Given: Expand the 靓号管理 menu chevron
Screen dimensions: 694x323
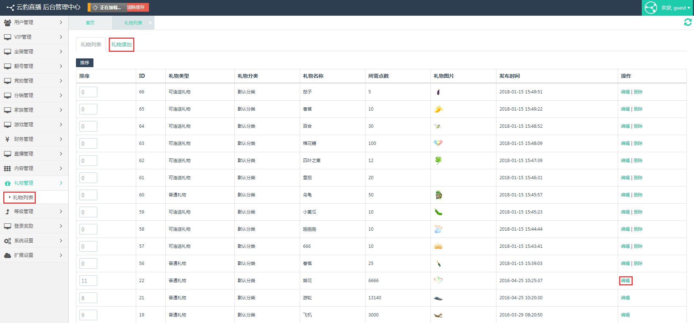Looking at the screenshot, I should tap(61, 66).
